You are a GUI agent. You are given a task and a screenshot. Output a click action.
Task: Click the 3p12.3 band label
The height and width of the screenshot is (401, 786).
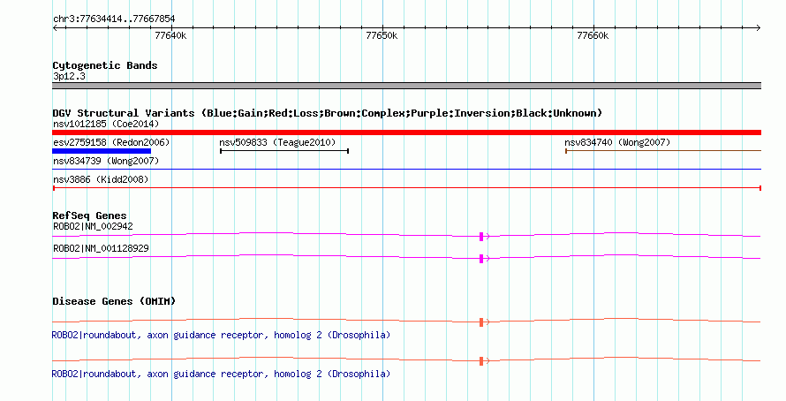tap(69, 77)
